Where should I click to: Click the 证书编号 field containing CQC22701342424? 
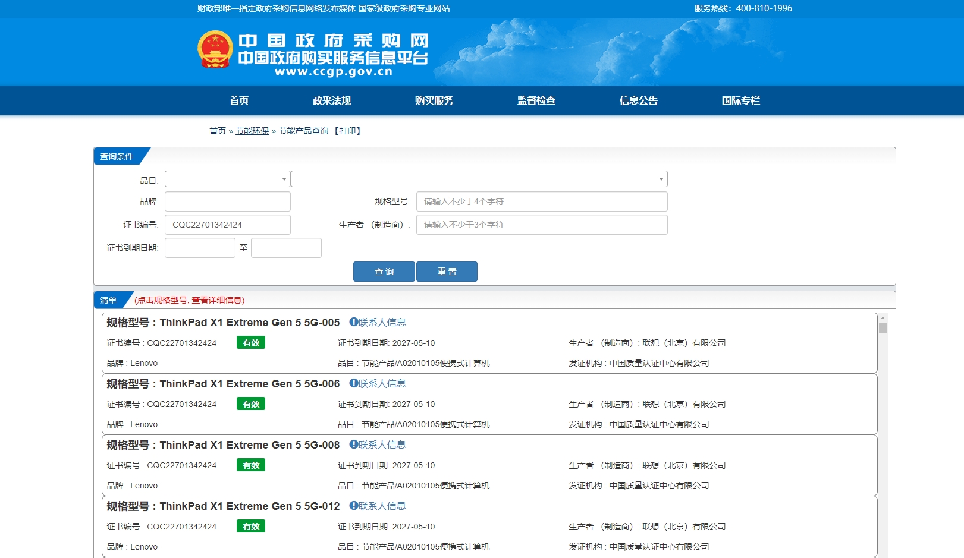(228, 225)
